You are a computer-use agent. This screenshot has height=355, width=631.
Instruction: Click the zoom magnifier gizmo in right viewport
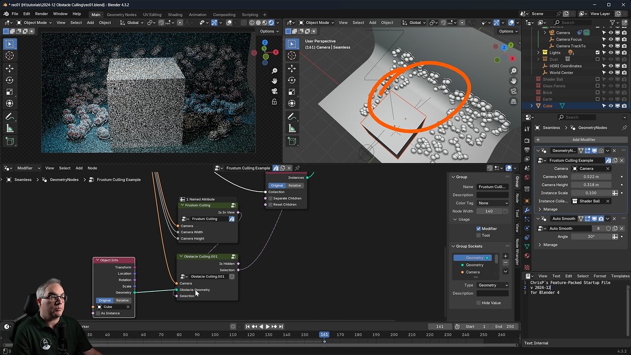coord(513,71)
